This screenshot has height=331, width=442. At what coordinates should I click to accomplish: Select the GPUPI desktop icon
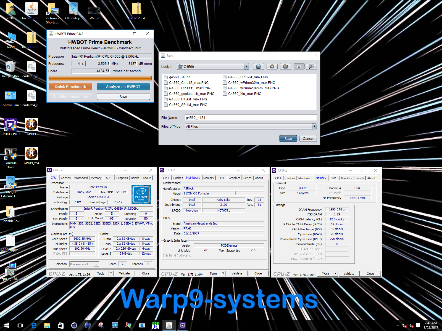tap(31, 127)
